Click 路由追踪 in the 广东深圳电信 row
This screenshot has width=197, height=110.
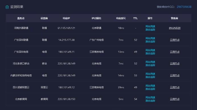(x=150, y=53)
